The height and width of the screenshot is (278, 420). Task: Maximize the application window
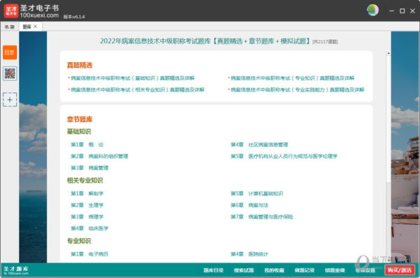pos(402,11)
